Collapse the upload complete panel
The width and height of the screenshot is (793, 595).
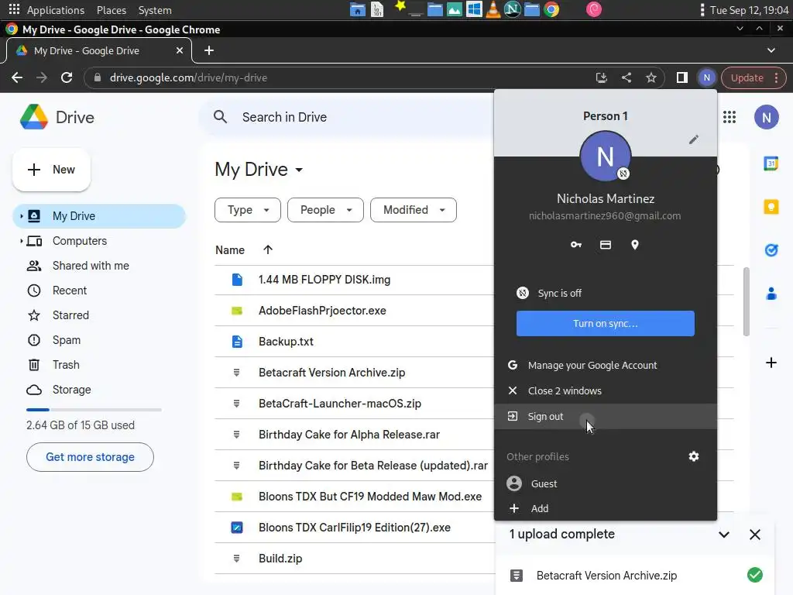pos(724,535)
